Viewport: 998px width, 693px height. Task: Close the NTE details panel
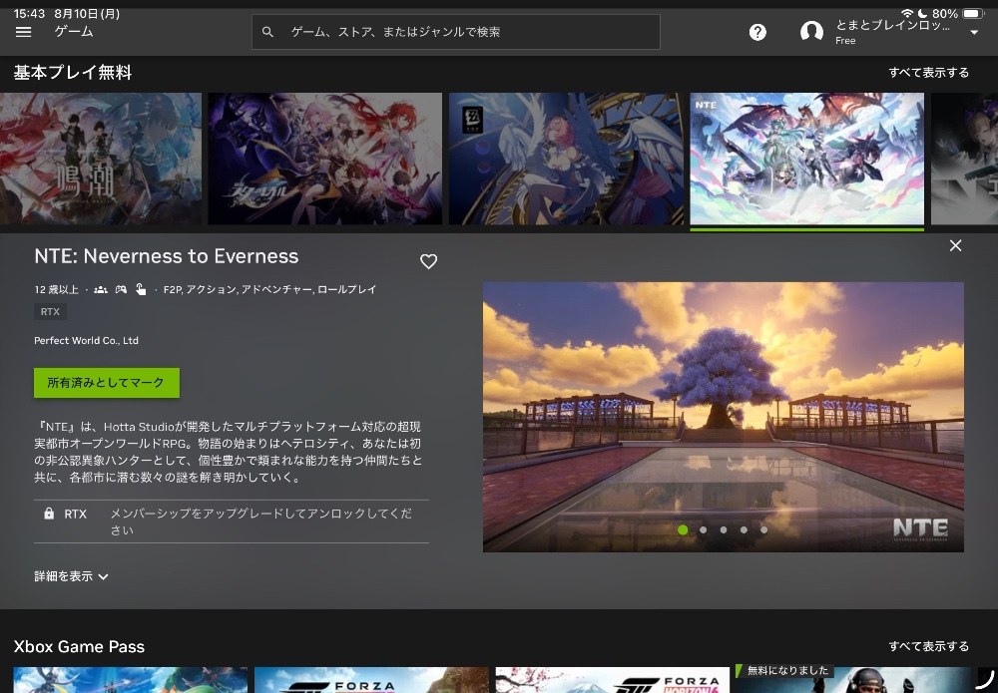pyautogui.click(x=955, y=245)
